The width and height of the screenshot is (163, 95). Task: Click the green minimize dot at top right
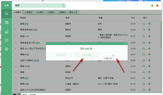coord(152,5)
